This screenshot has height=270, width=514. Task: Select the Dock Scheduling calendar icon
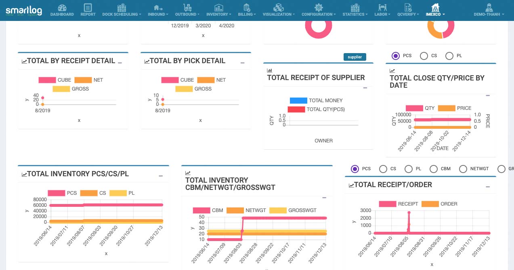122,8
